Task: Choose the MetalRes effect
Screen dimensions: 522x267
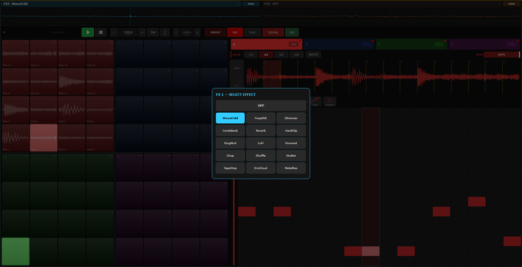Action: 291,168
